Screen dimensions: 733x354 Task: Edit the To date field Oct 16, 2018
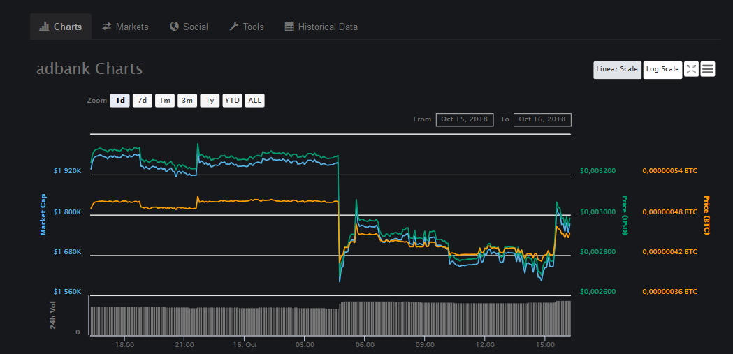tap(542, 119)
